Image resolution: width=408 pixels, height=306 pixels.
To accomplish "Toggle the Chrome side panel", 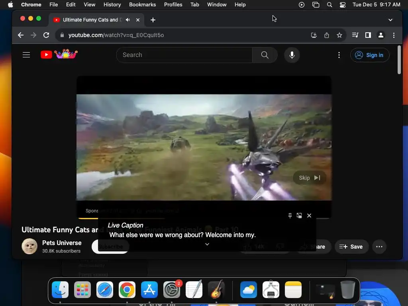I will 368,35.
